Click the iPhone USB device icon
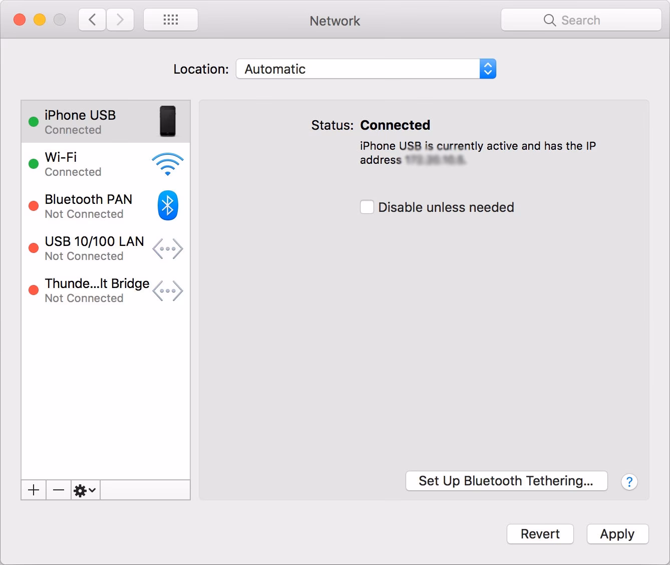The height and width of the screenshot is (565, 670). (167, 122)
